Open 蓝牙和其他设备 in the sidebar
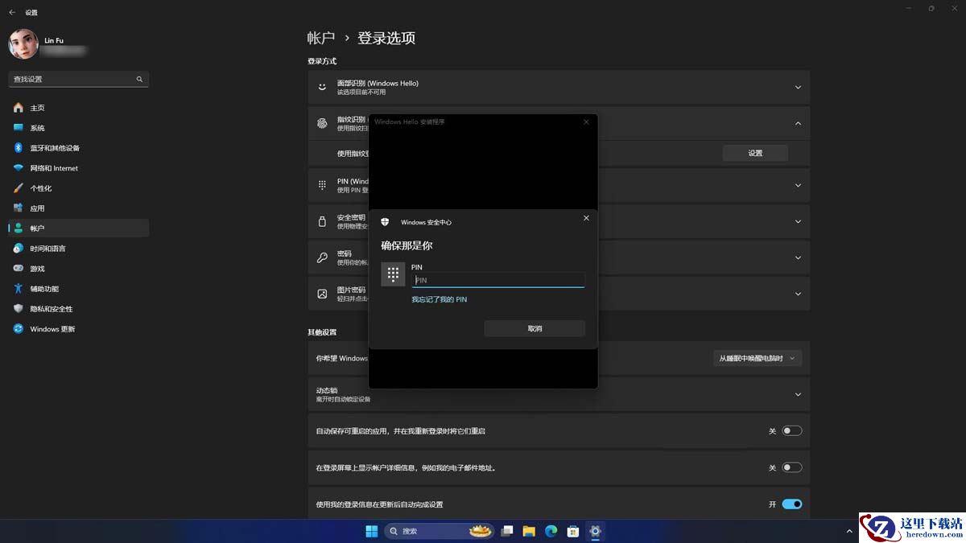This screenshot has height=543, width=966. click(x=78, y=148)
